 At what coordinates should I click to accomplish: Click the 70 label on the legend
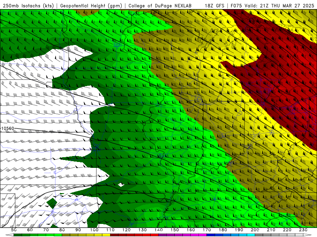tap(46, 230)
